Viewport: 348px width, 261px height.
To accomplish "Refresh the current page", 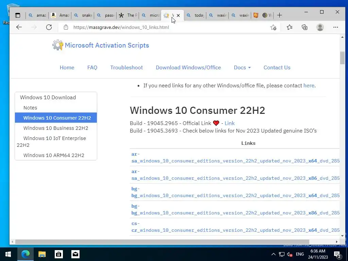I will point(49,27).
